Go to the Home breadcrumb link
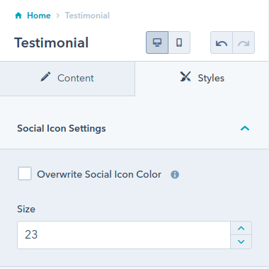269x269 pixels. 39,16
